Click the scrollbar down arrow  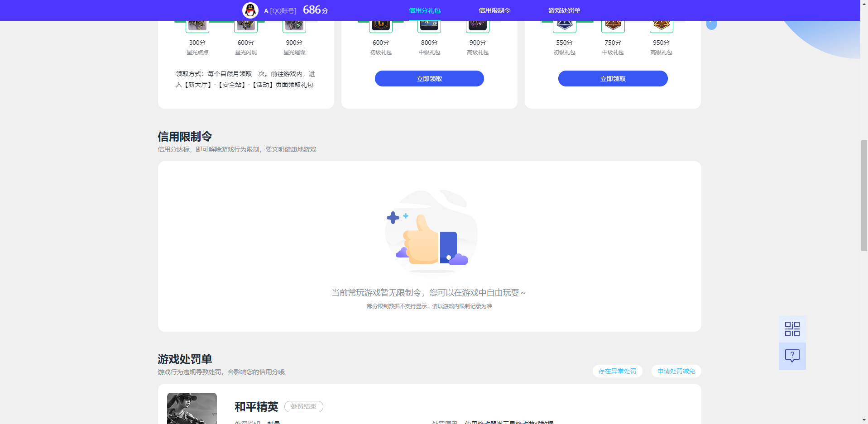click(864, 420)
